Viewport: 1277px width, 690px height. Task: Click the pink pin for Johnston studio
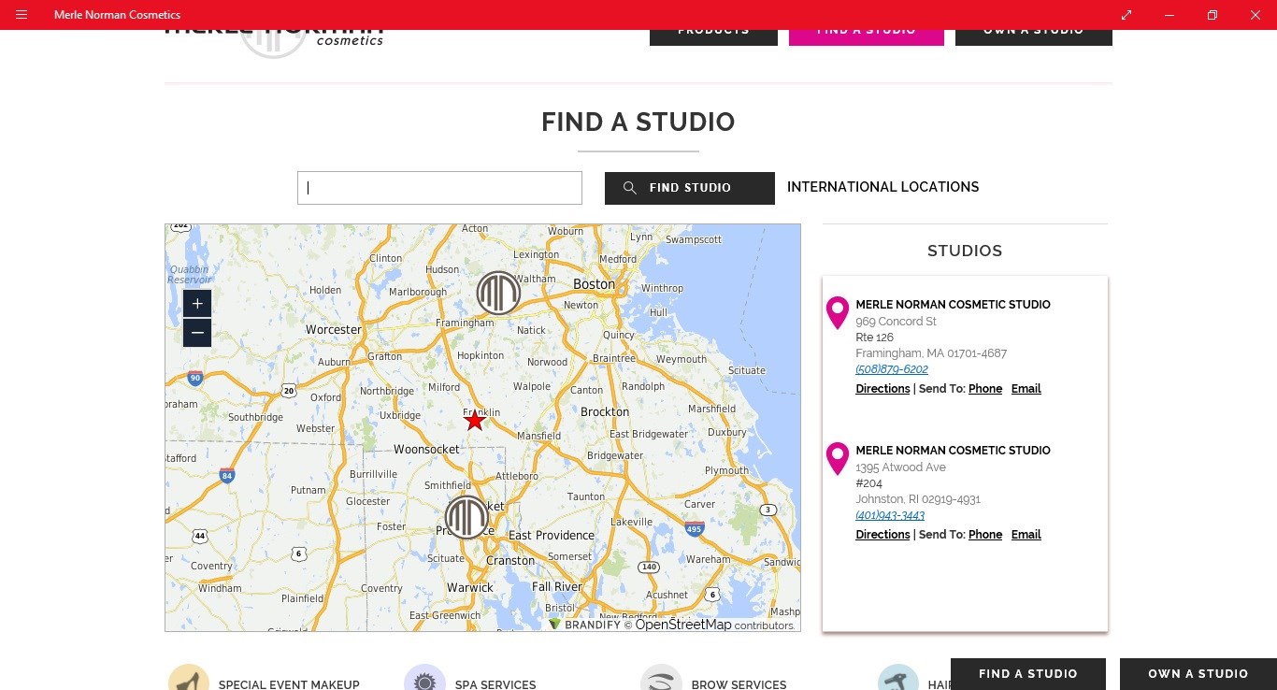point(838,459)
